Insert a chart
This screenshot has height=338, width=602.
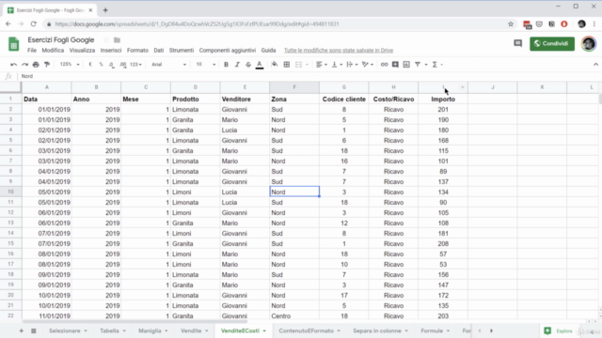[406, 65]
